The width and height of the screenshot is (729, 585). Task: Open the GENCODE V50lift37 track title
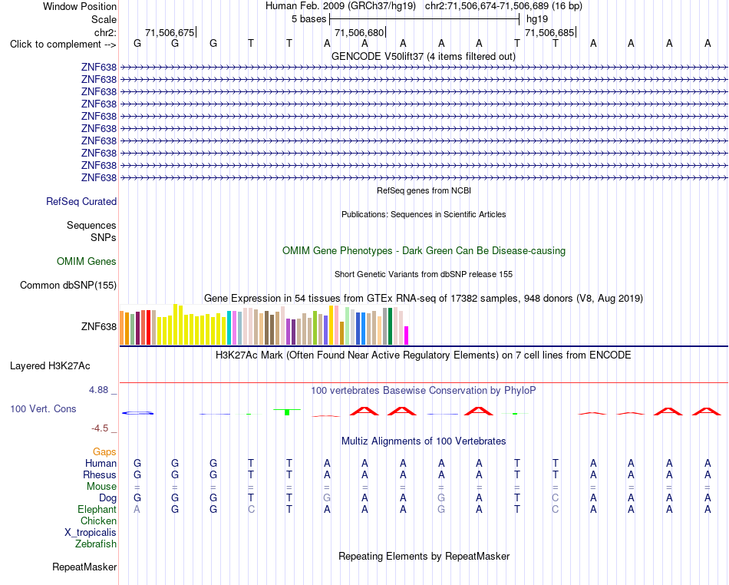coord(424,56)
